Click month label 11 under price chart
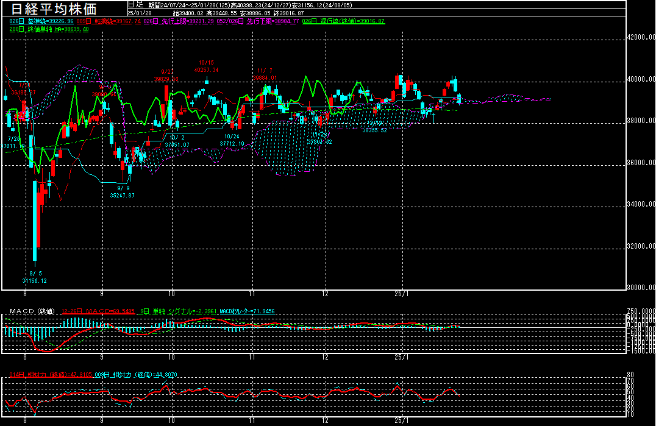656x426 pixels. tap(252, 294)
